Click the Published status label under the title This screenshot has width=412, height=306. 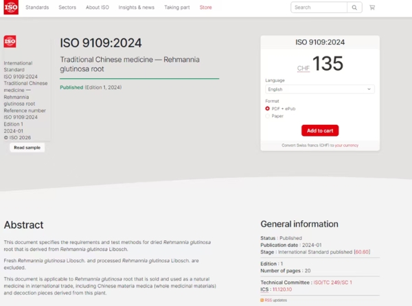(71, 87)
